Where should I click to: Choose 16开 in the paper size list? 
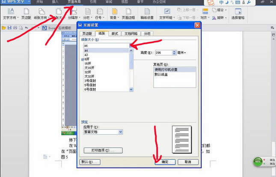coord(107,64)
